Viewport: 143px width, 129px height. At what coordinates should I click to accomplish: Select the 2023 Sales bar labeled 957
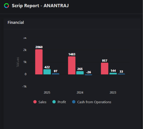click(x=105, y=69)
